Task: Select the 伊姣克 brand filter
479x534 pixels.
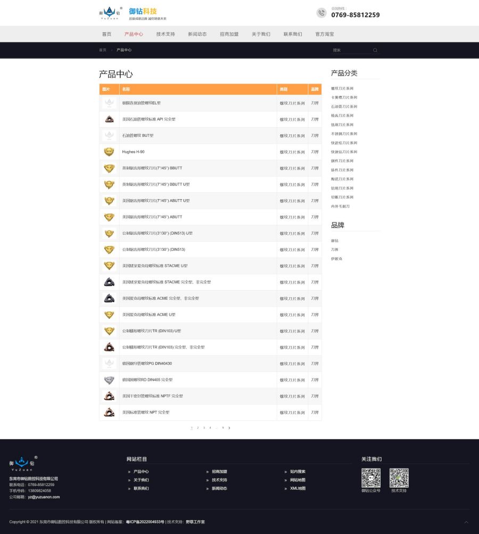Action: click(336, 259)
